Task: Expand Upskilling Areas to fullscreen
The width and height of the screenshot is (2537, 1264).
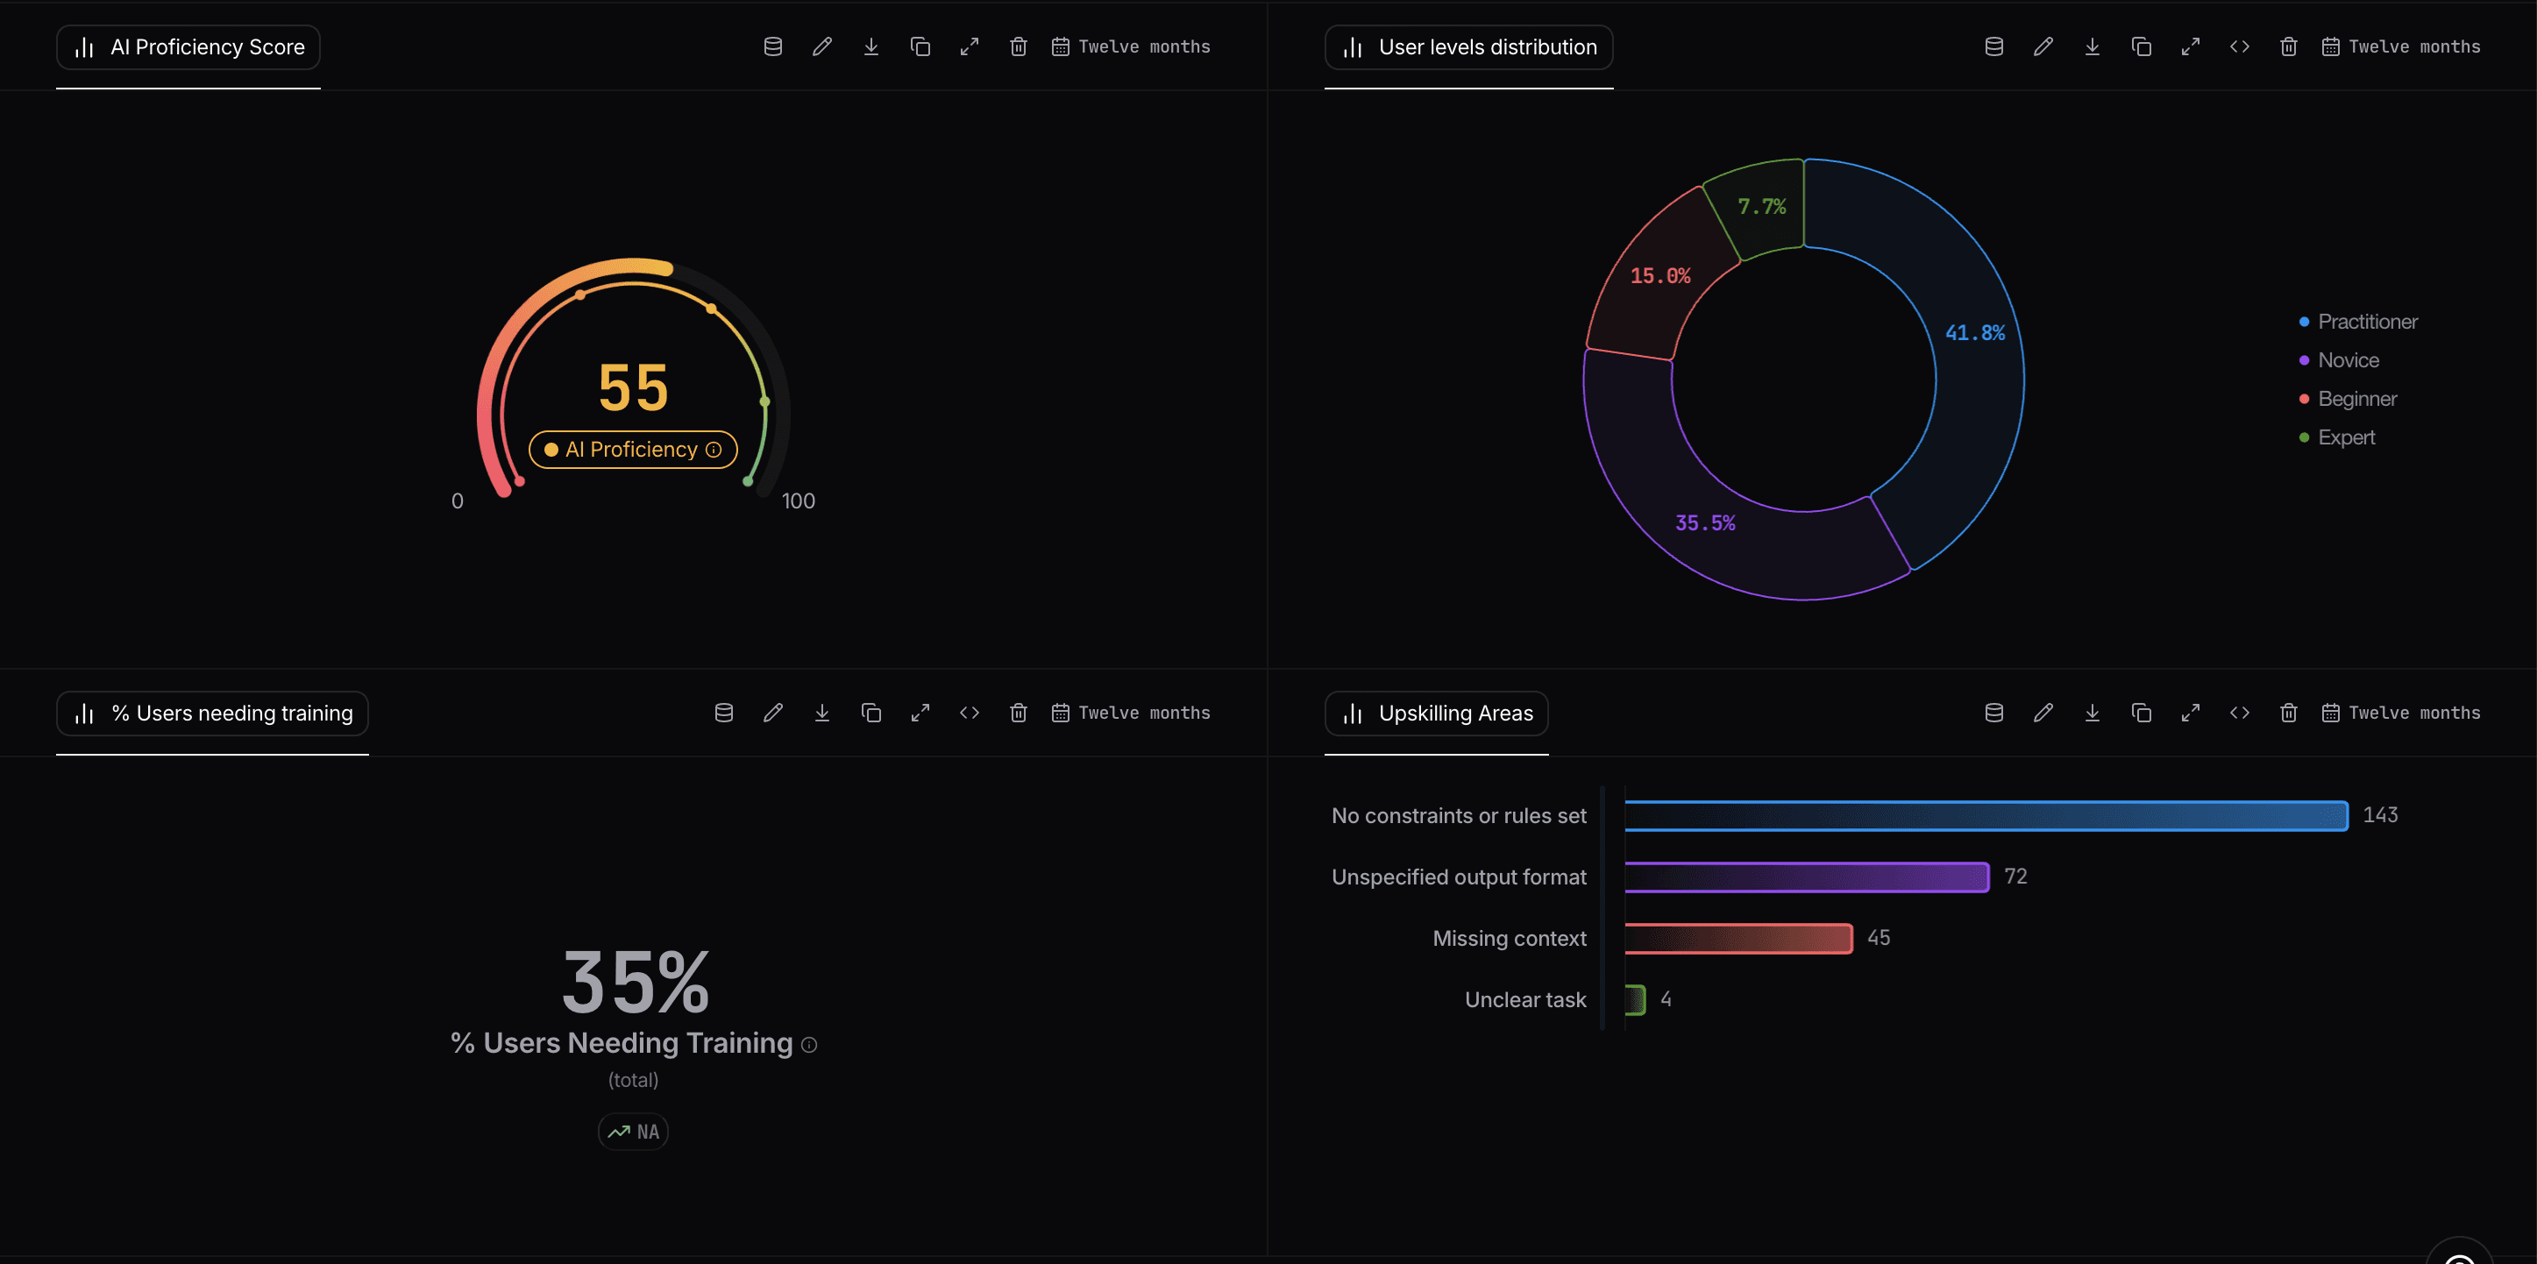Action: click(2191, 713)
